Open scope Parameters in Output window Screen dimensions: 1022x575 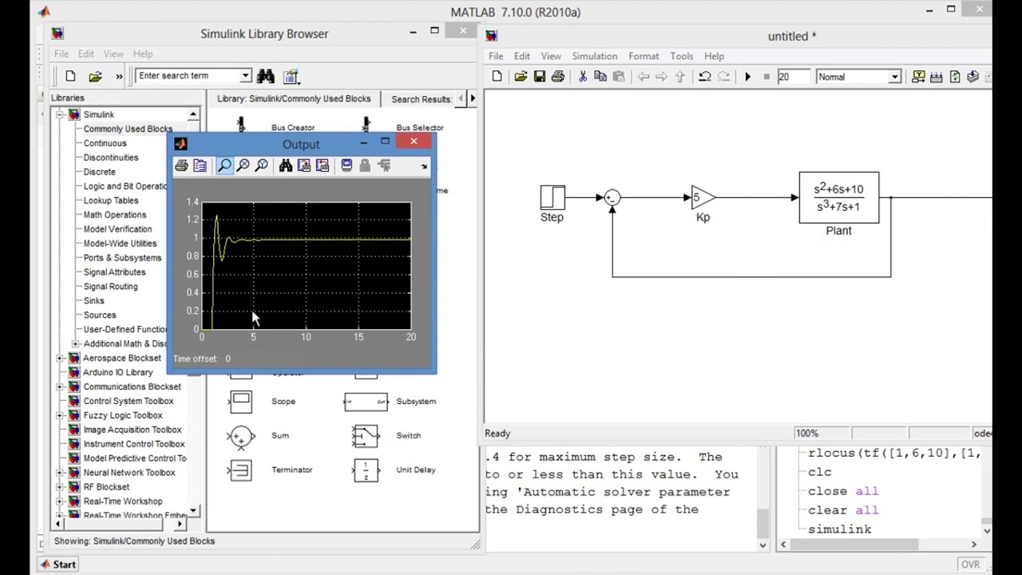[200, 165]
